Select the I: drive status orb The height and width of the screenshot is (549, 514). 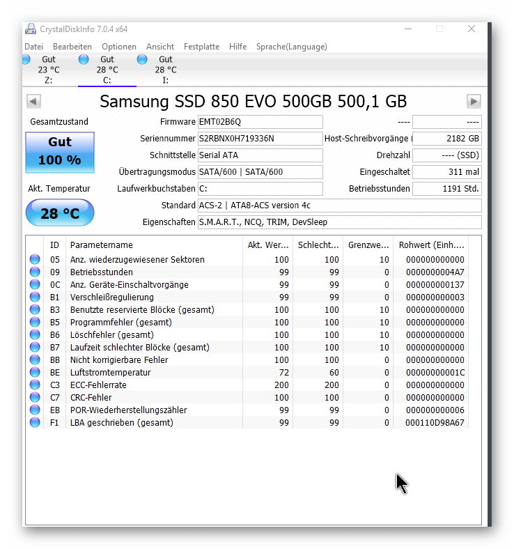click(x=142, y=59)
